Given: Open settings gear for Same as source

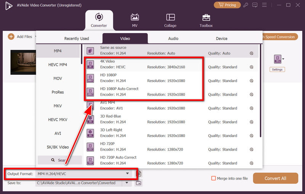Looking at the screenshot, I should 252,53.
